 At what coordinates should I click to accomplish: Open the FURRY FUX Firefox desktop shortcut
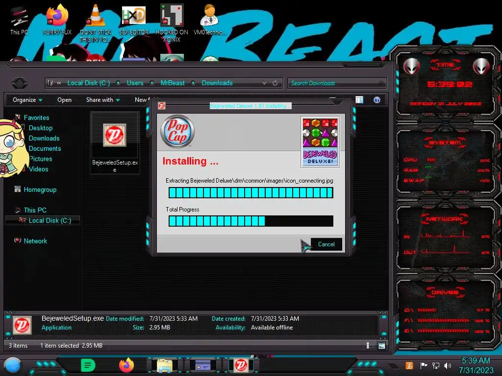point(57,20)
